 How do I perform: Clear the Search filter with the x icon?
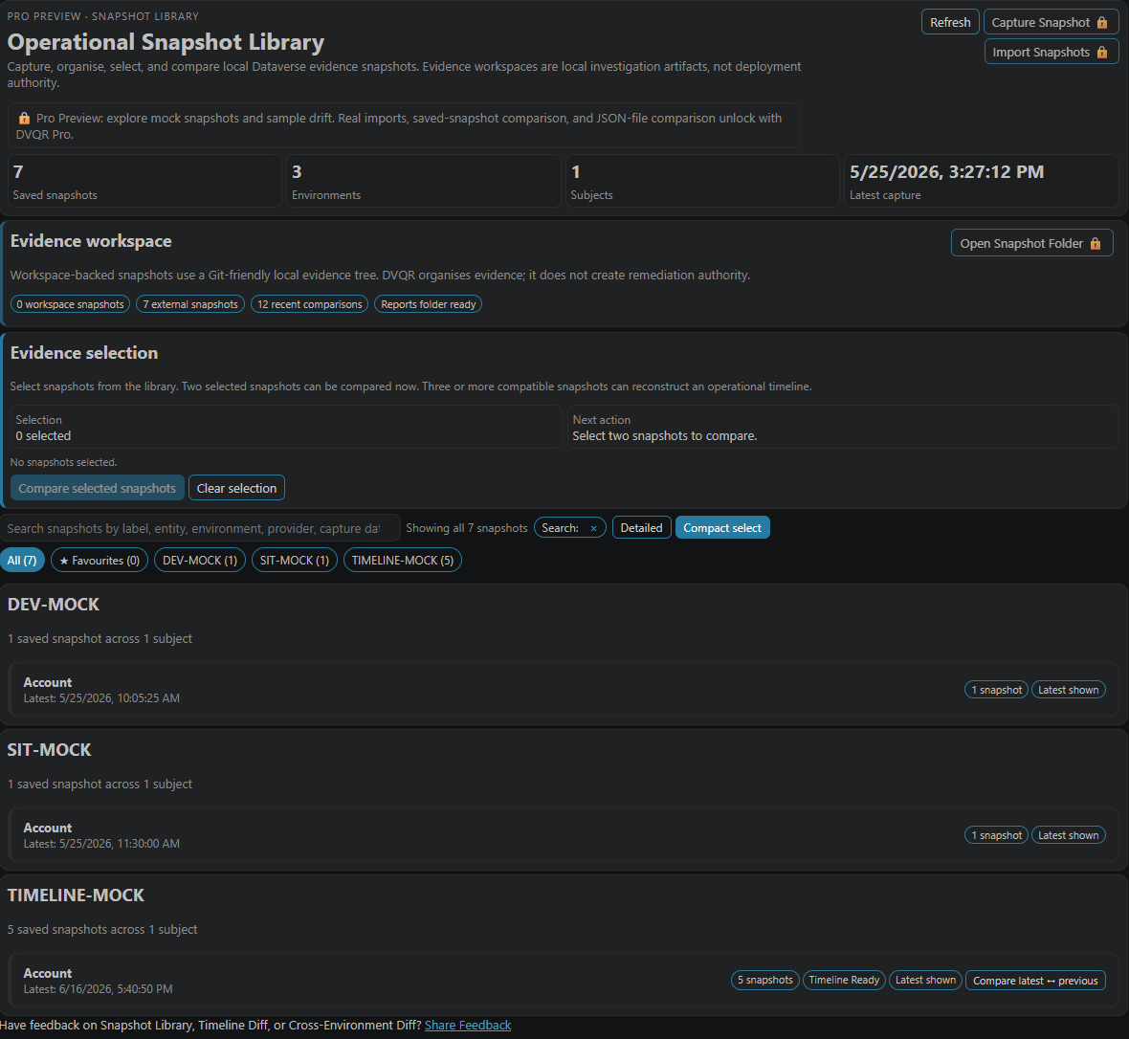pos(593,528)
